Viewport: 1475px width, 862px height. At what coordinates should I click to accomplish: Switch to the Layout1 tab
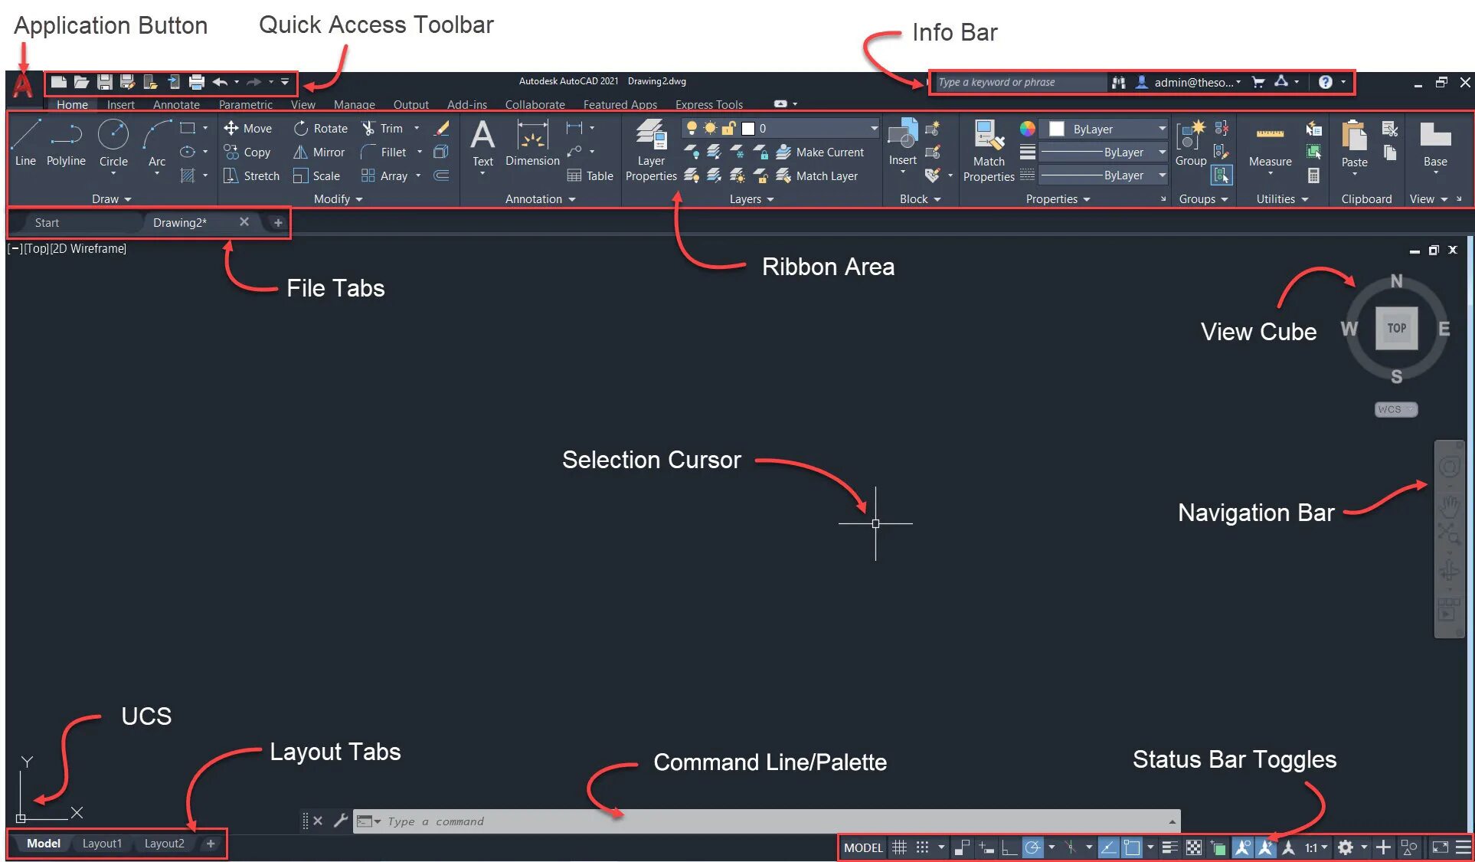click(102, 844)
